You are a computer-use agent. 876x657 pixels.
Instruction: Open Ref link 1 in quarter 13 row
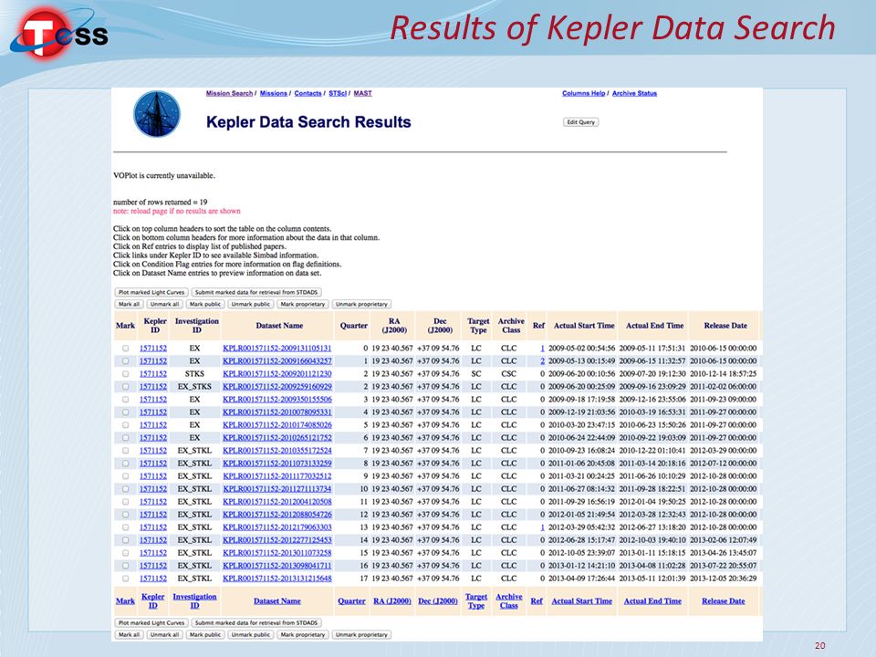click(542, 527)
